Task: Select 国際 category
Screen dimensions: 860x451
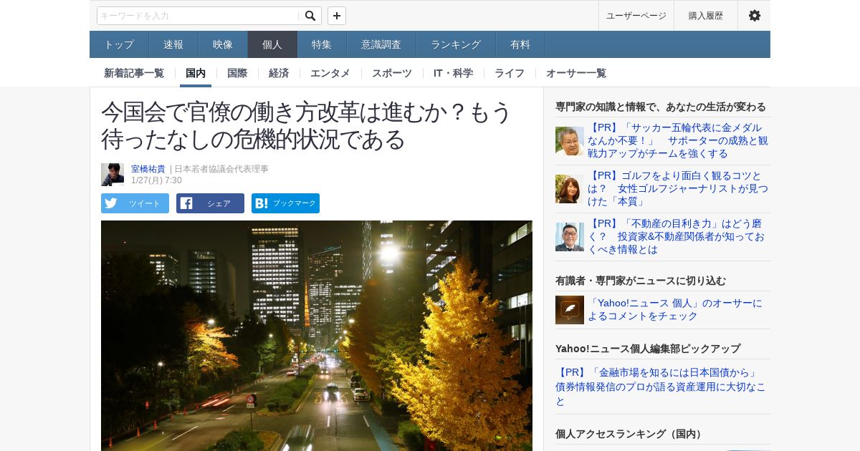Action: click(237, 73)
